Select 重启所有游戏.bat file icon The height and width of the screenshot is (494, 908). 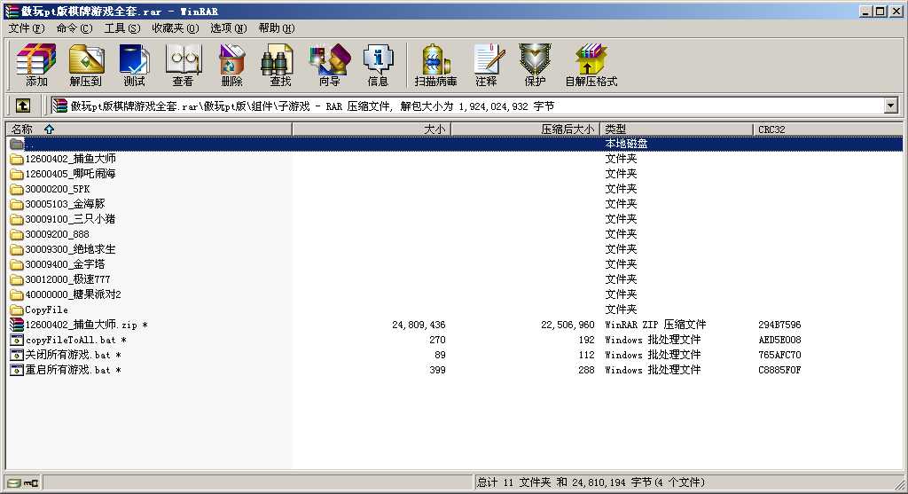point(16,370)
